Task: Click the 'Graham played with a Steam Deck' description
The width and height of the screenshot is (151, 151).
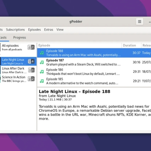Action: click(83, 65)
